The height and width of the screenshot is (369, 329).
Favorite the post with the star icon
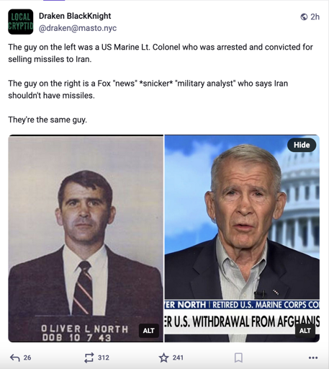(x=163, y=357)
